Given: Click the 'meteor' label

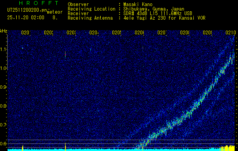Looking at the screenshot, I should [x=55, y=12].
